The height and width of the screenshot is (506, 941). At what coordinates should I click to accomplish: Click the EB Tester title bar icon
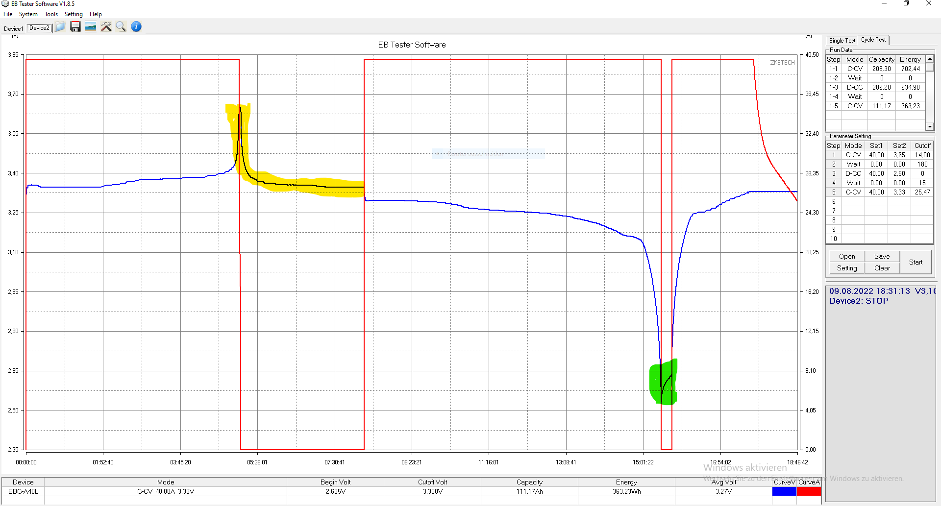click(x=5, y=4)
